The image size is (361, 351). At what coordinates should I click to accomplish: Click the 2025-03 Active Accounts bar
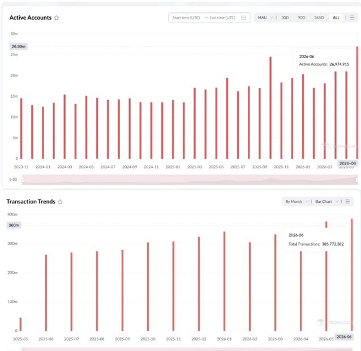195,123
